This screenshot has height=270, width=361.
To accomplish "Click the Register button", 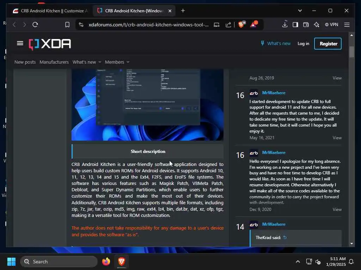I will pos(328,44).
